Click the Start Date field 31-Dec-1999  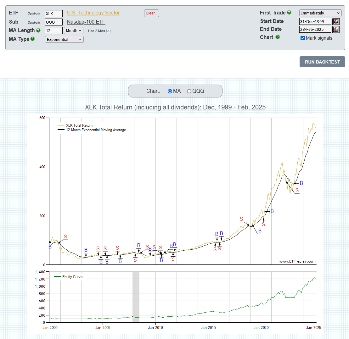(315, 22)
